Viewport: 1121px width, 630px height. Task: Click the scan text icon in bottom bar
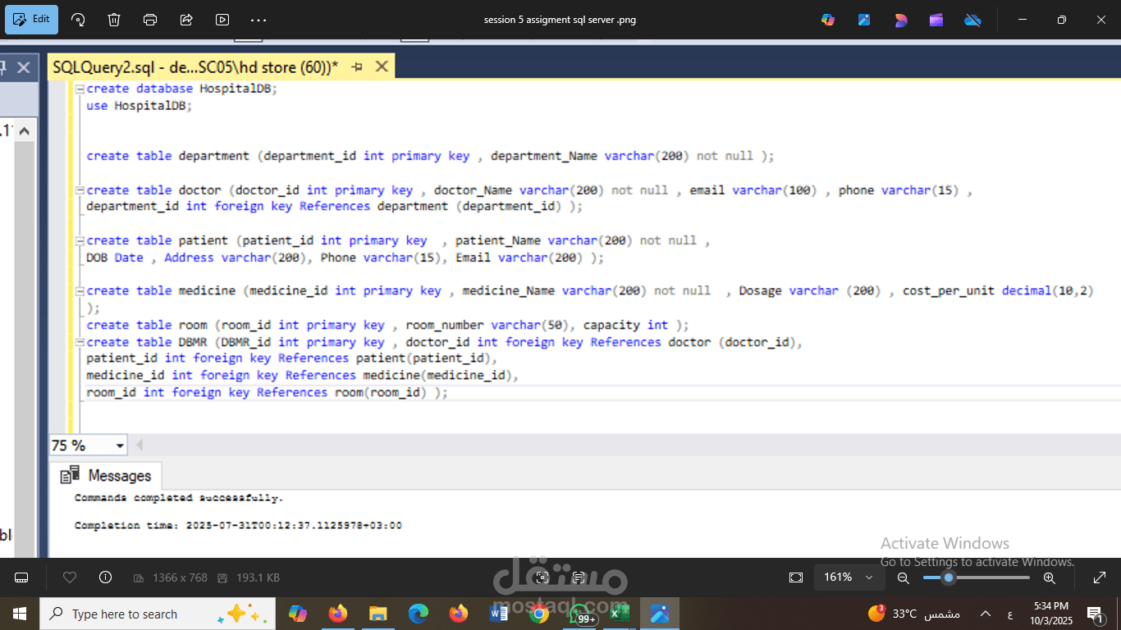[579, 577]
